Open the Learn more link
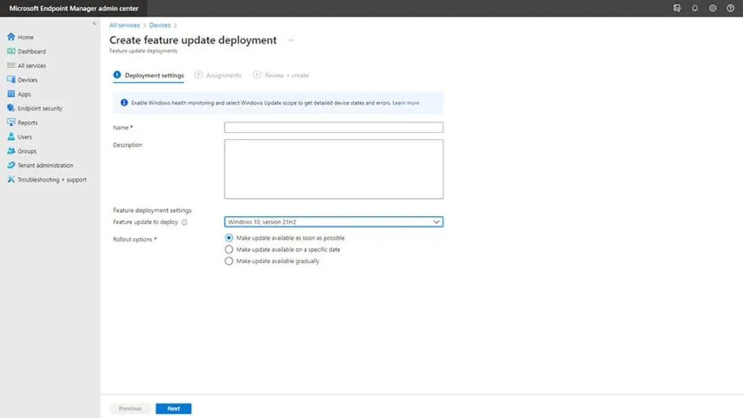This screenshot has width=743, height=418. click(x=406, y=103)
